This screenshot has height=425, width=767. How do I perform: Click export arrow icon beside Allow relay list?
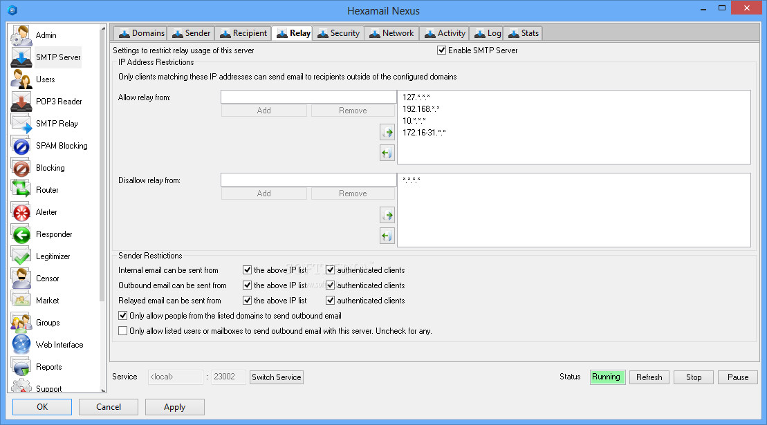tap(387, 132)
